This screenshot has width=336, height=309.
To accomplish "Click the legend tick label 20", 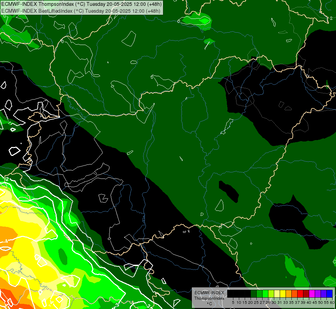I will pos(251,302).
